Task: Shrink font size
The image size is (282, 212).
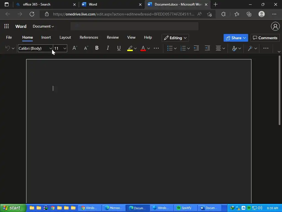Action: pyautogui.click(x=86, y=48)
